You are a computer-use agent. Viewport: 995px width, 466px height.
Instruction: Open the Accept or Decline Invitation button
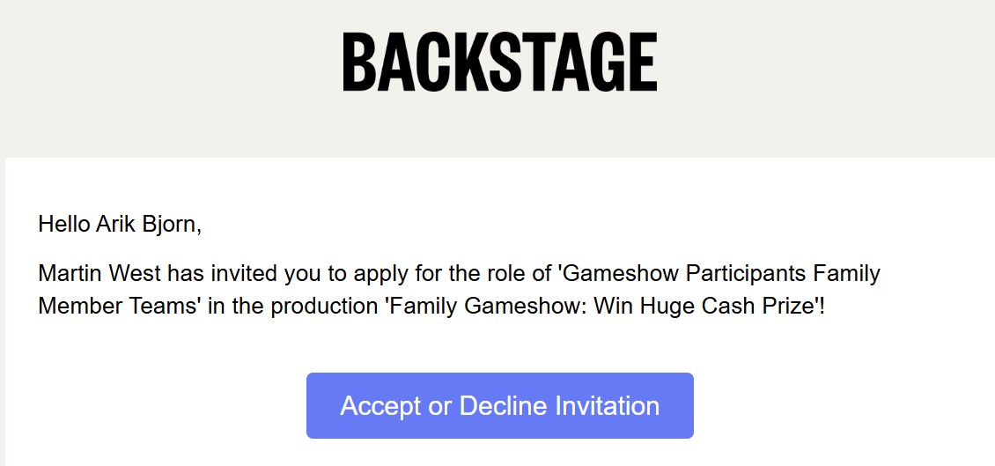(500, 406)
